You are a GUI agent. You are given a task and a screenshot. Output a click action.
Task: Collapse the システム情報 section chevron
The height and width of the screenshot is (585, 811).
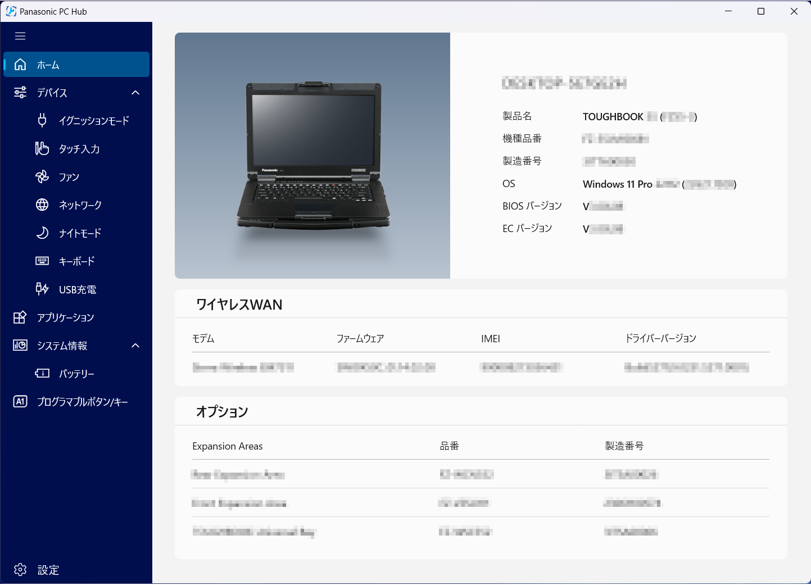point(135,346)
